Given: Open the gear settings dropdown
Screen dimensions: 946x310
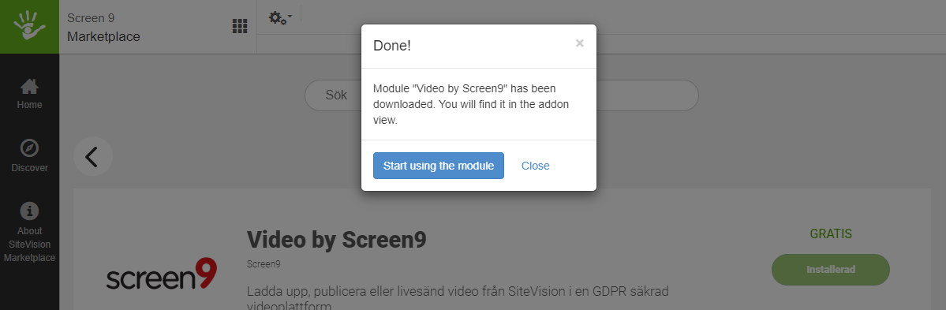Looking at the screenshot, I should point(280,17).
